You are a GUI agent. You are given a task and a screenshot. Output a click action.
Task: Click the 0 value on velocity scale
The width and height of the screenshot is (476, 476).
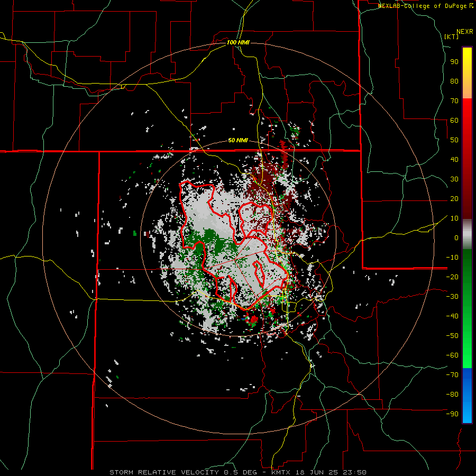tap(456, 237)
